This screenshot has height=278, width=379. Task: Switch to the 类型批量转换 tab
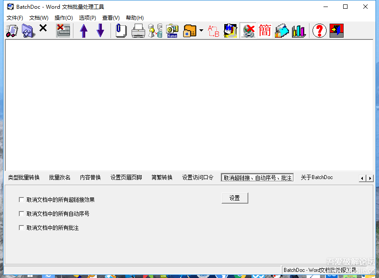24,177
